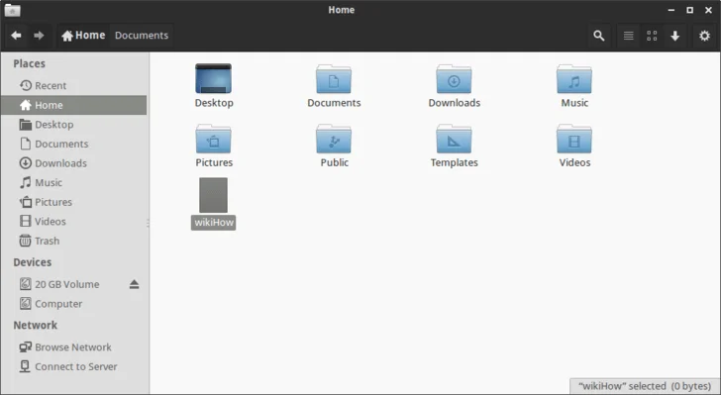This screenshot has height=395, width=721.
Task: Open Connect to Server entry
Action: click(73, 366)
